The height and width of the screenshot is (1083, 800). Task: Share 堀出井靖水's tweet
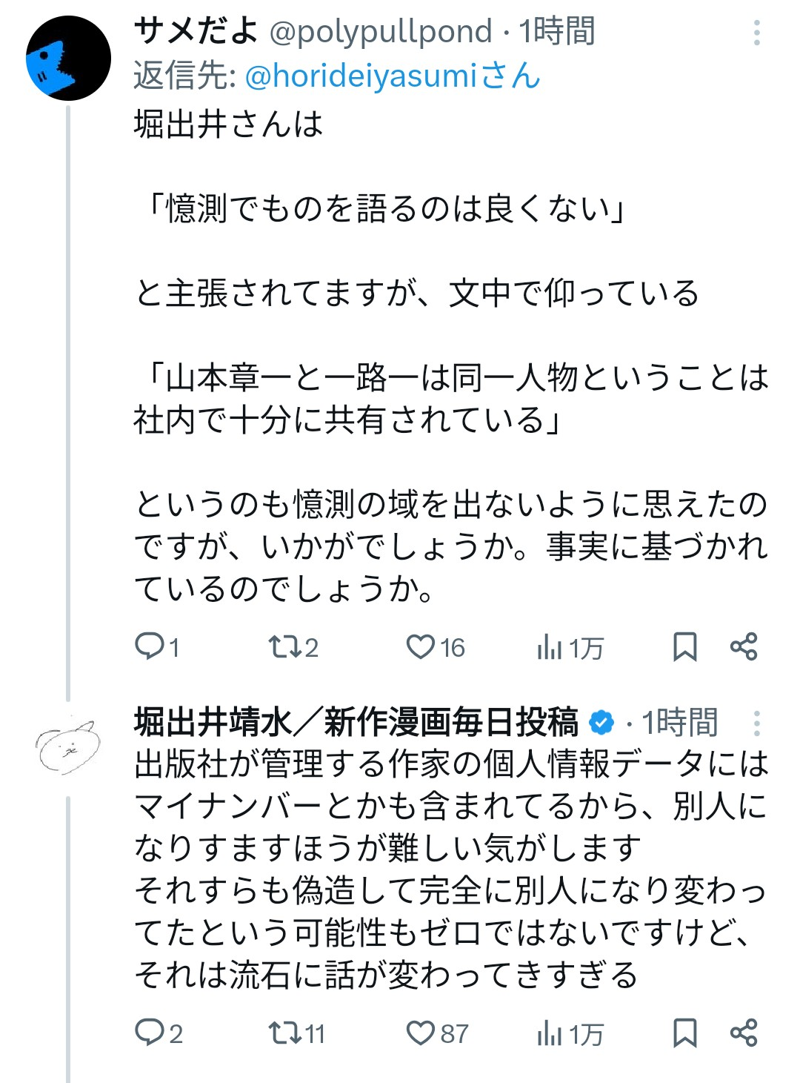[x=743, y=1033]
